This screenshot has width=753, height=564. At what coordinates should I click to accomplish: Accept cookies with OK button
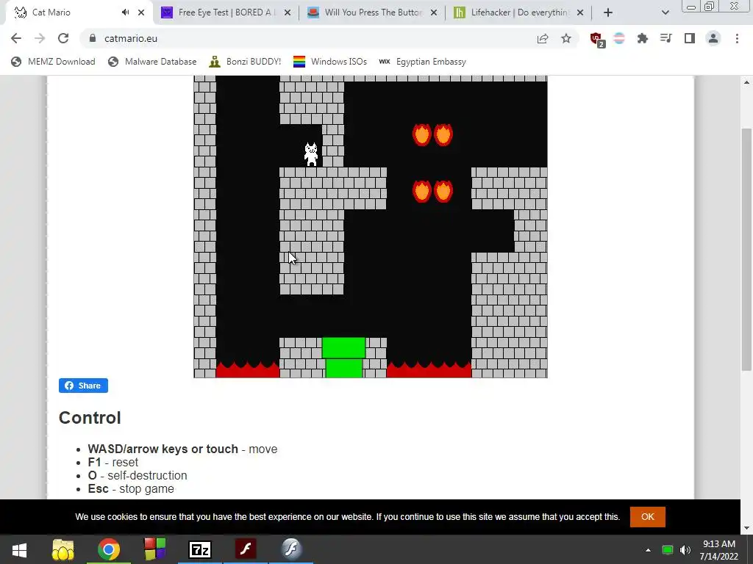[647, 516]
